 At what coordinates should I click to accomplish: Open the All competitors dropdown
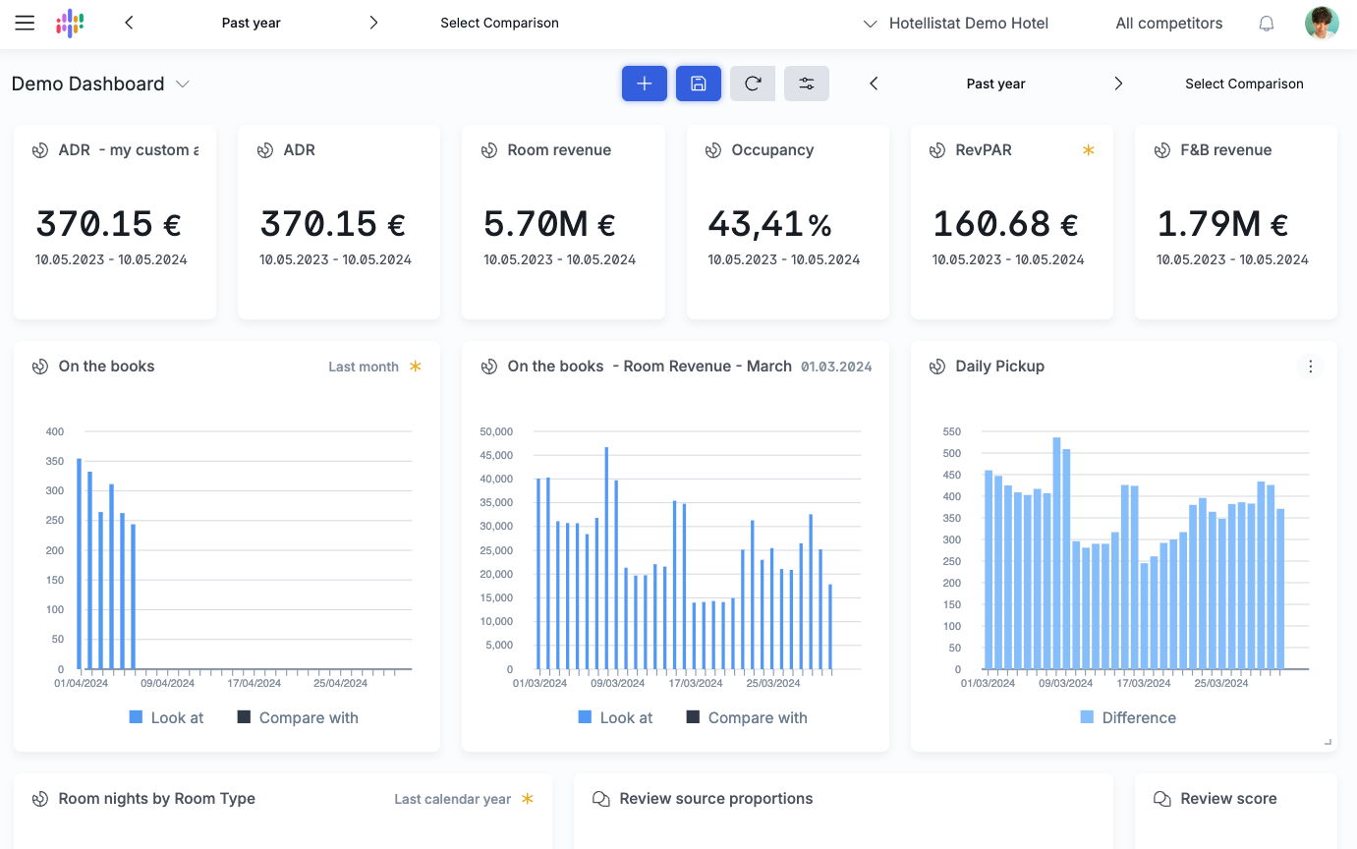[x=1168, y=23]
